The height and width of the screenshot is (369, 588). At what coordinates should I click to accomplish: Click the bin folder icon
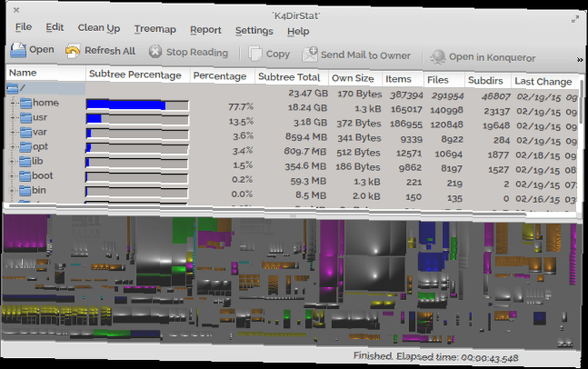pyautogui.click(x=25, y=191)
